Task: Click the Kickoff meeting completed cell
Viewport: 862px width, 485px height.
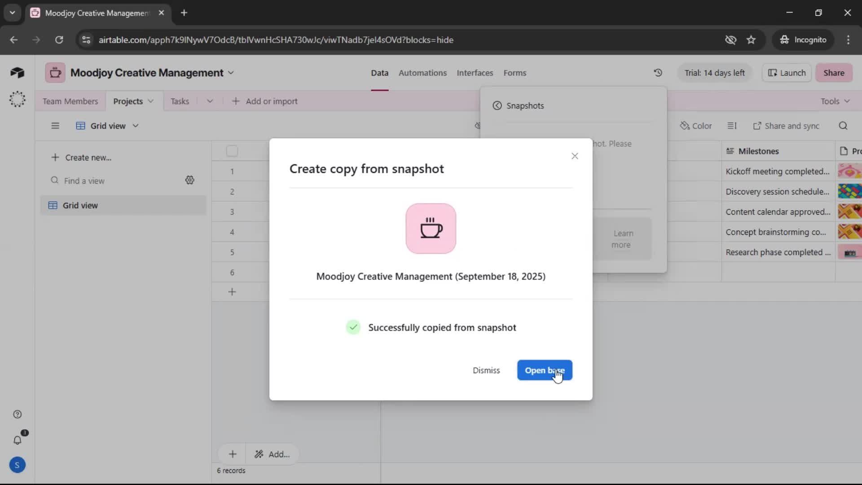Action: coord(778,171)
